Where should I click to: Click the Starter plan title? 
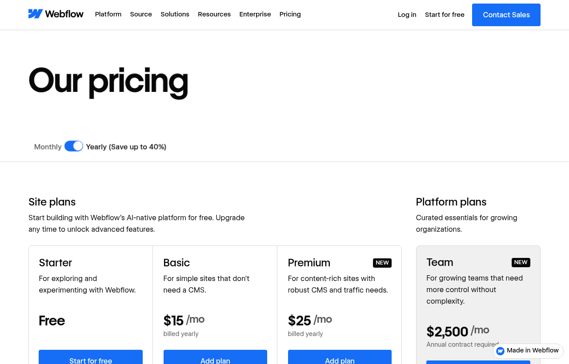(56, 263)
